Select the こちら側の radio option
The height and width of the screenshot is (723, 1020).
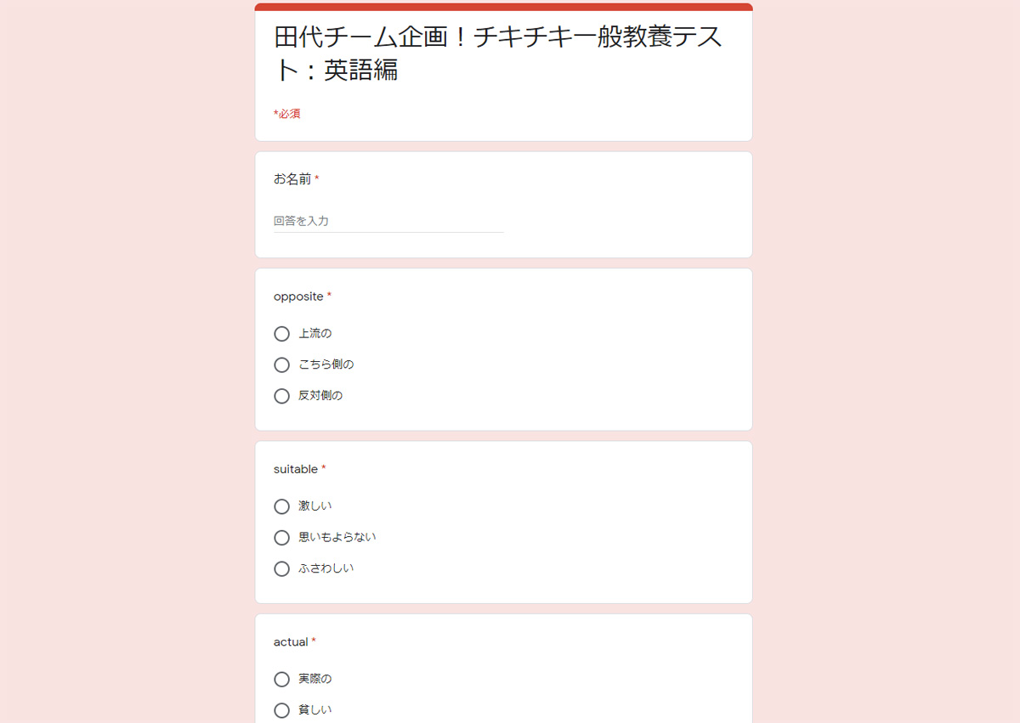click(282, 365)
